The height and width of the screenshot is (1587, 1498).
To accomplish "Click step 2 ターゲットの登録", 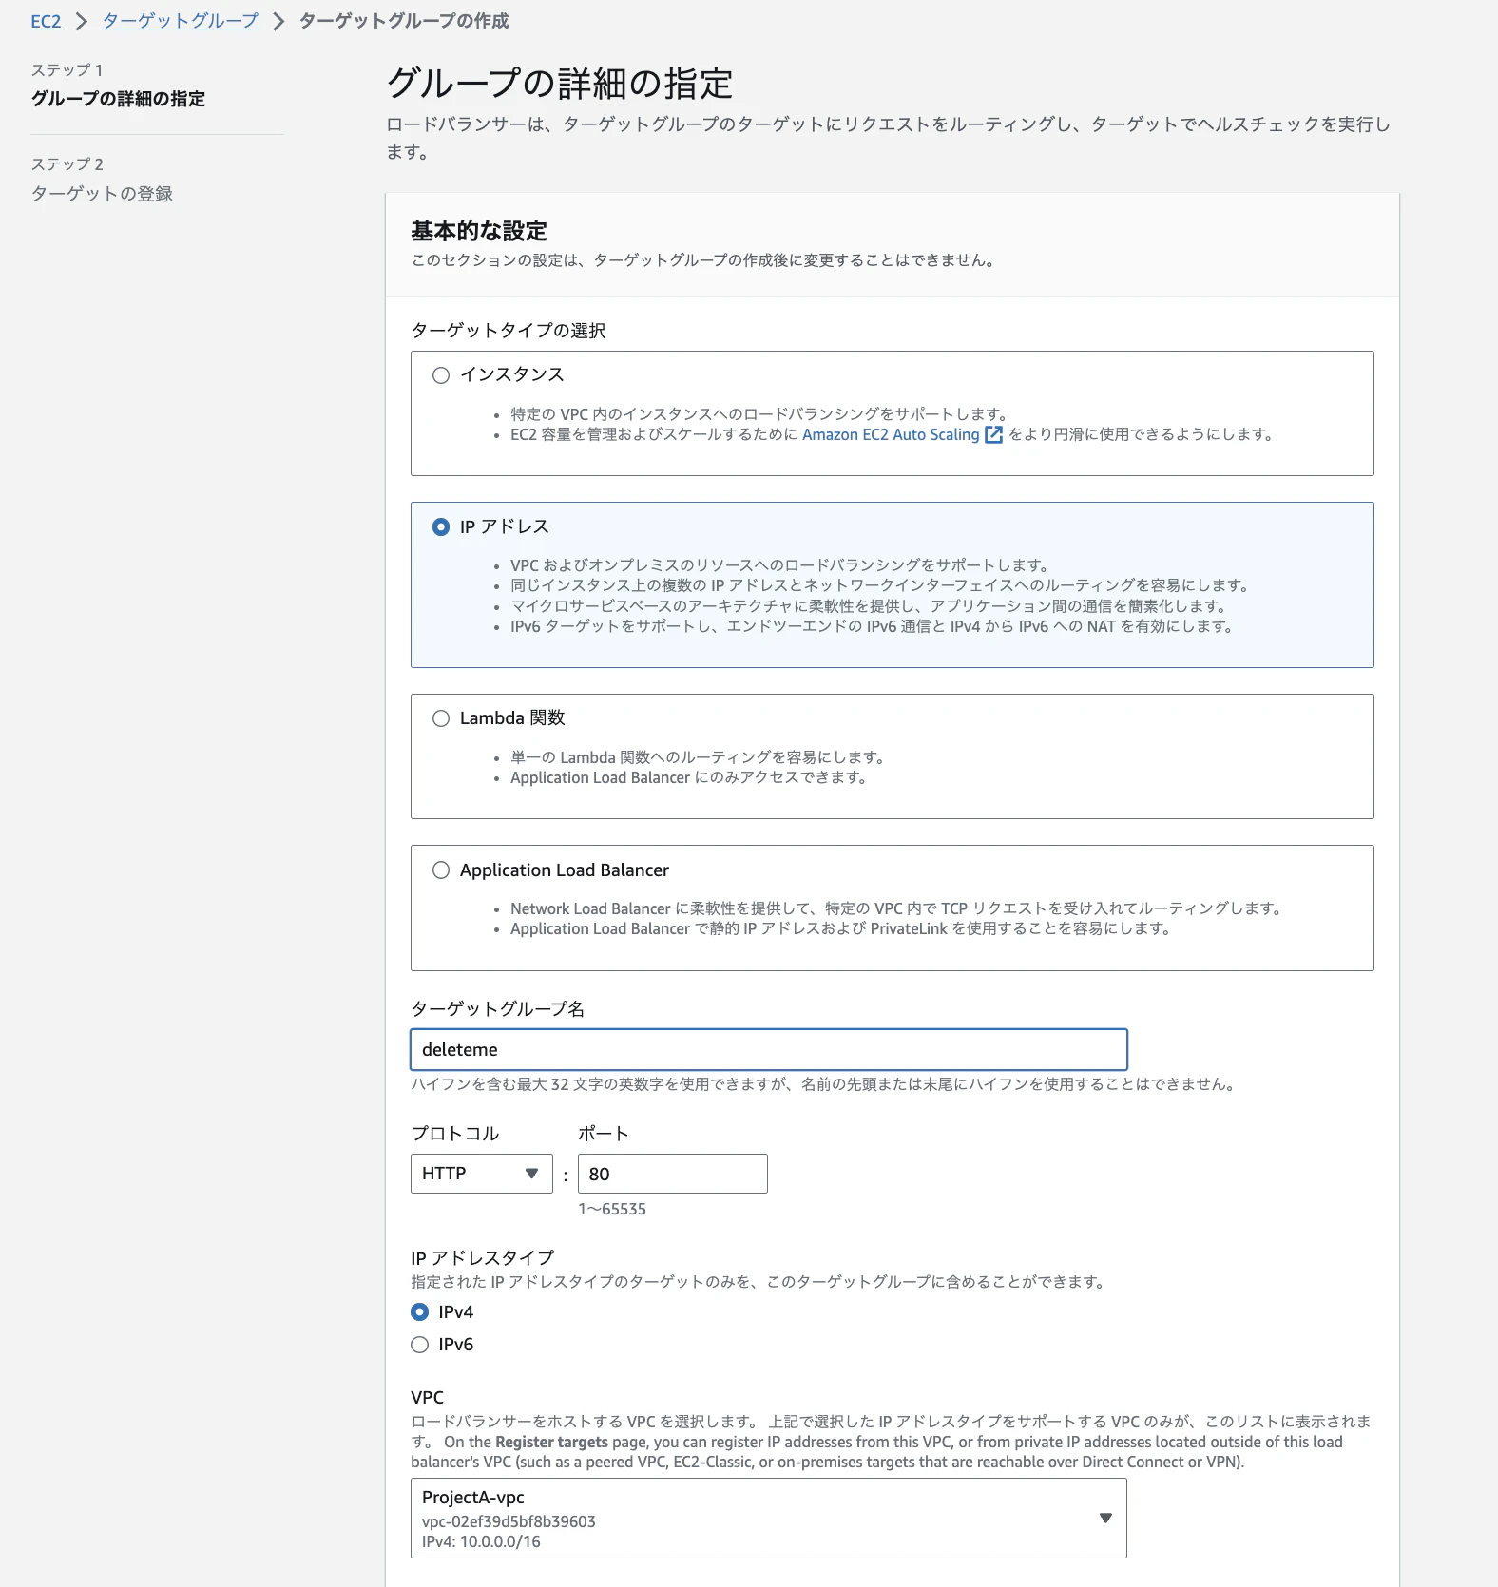I will pos(102,194).
